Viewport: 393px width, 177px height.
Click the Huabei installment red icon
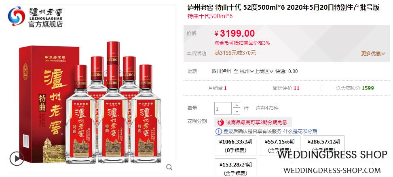[x=221, y=123]
